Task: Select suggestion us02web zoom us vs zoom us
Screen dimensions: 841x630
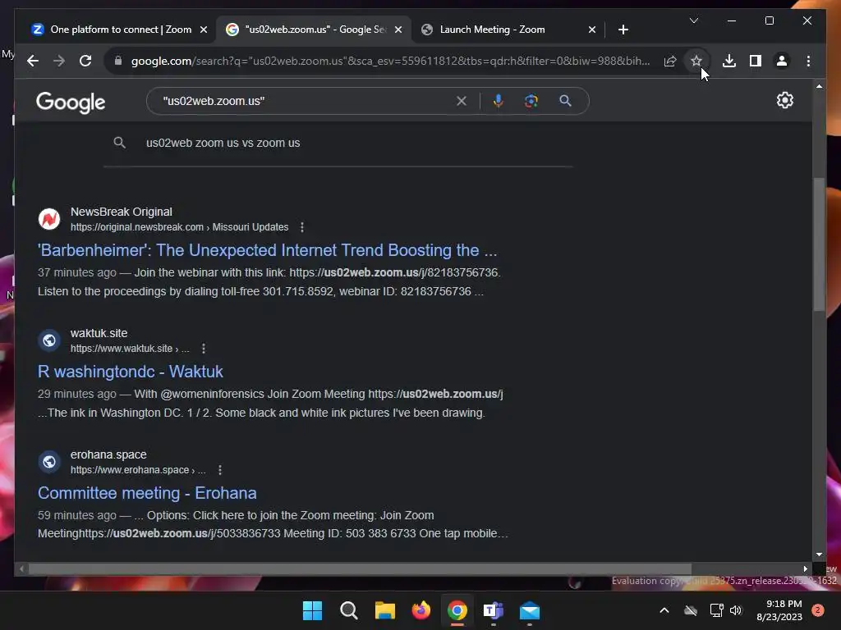Action: 223,143
